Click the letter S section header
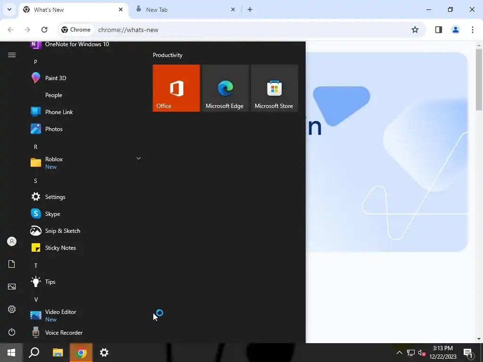 pyautogui.click(x=35, y=181)
